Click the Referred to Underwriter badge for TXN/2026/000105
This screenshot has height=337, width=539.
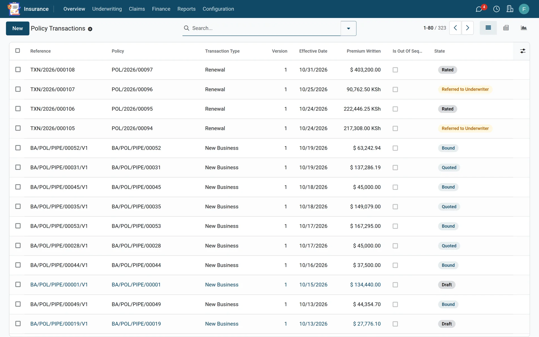coord(465,128)
